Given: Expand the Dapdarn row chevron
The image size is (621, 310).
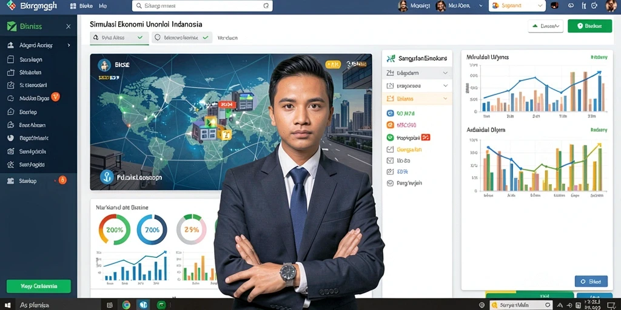Looking at the screenshot, I should (445, 73).
